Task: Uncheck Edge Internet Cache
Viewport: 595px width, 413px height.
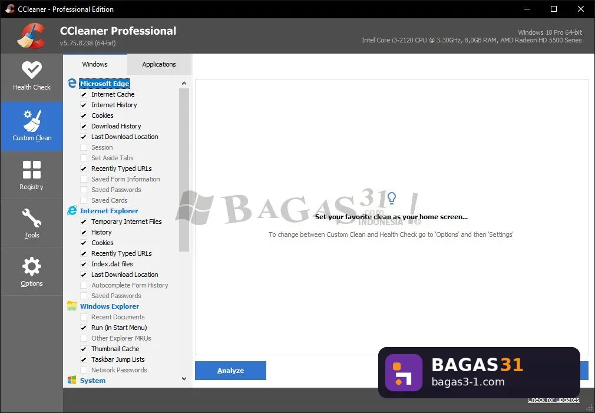Action: click(84, 94)
